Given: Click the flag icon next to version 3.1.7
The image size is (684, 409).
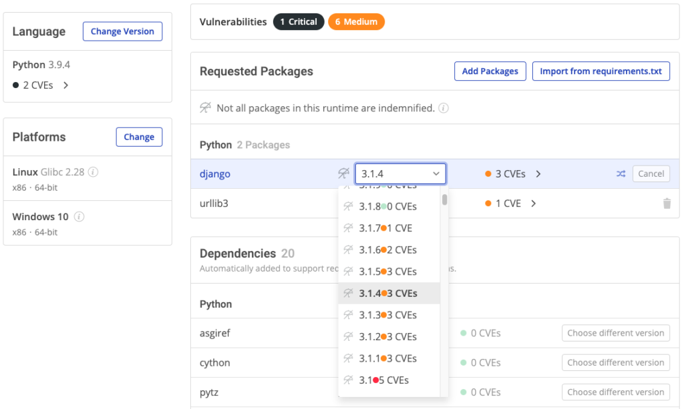Looking at the screenshot, I should pos(347,228).
